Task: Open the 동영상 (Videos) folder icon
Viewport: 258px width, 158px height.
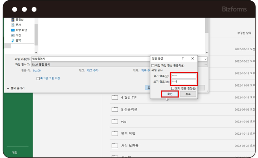Action: tap(13, 20)
